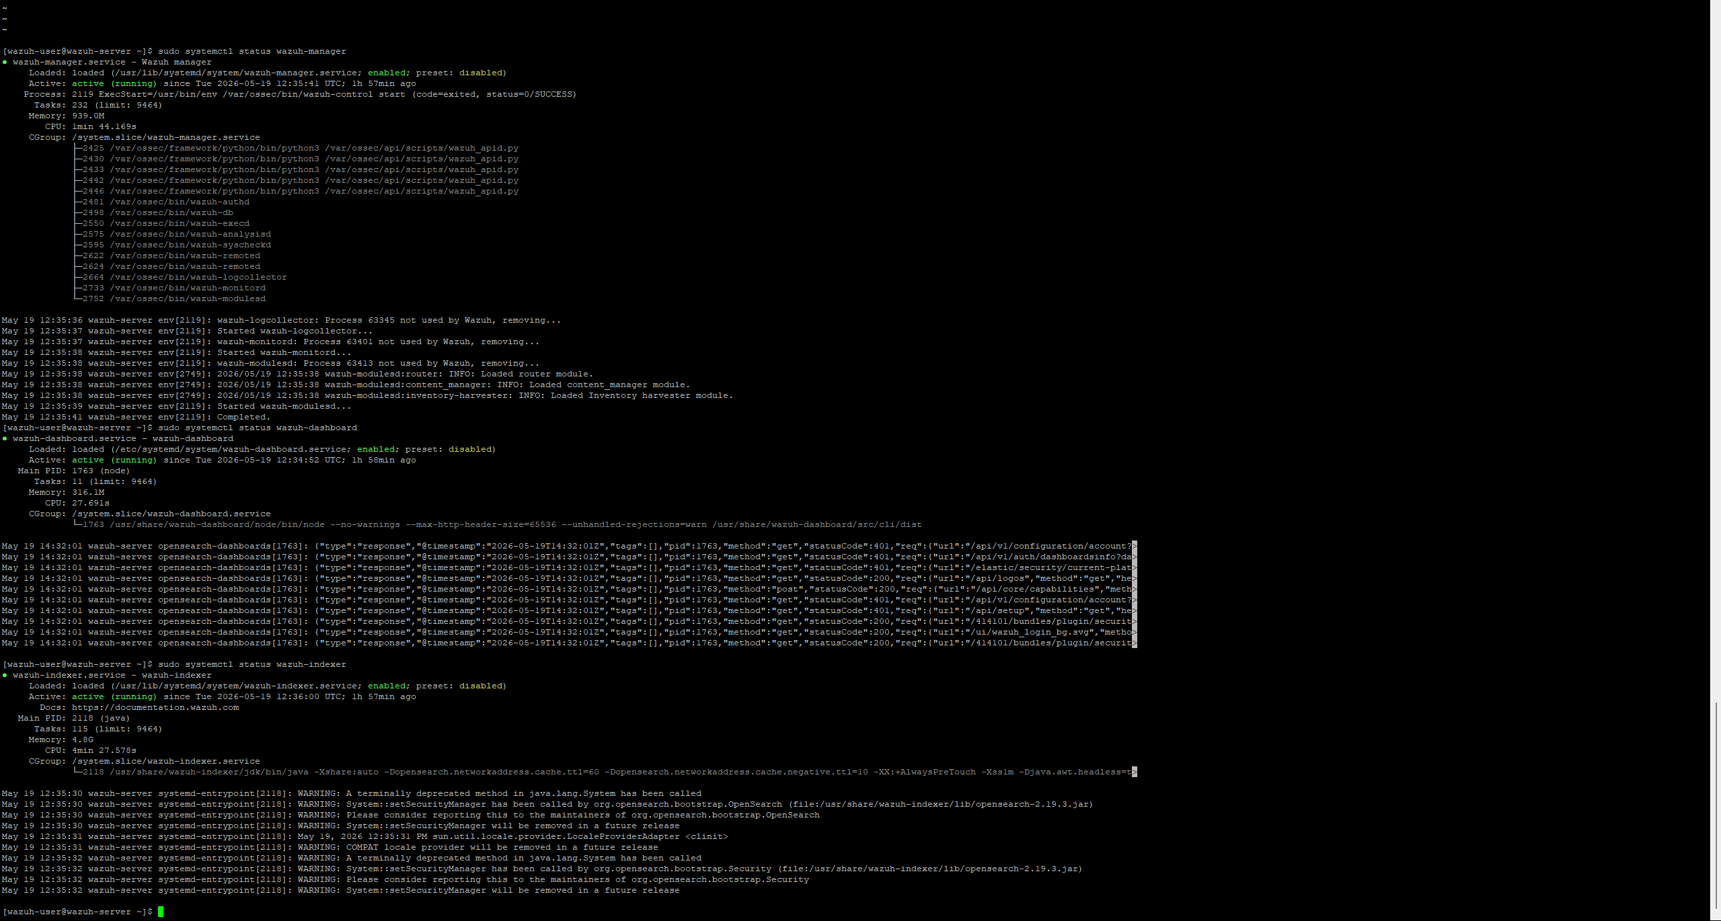Viewport: 1721px width, 921px height.
Task: Click the 'COMPAT locale provider will be removed' warning
Action: tap(330, 847)
